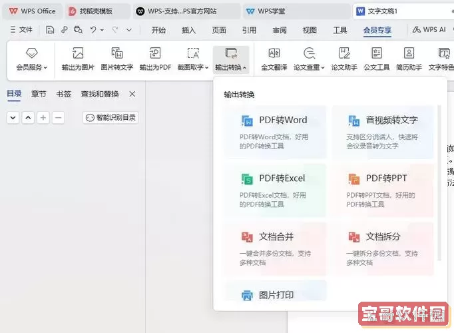Image resolution: width=454 pixels, height=333 pixels.
Task: Open the 文档拆分 split documents card
Action: tap(383, 249)
